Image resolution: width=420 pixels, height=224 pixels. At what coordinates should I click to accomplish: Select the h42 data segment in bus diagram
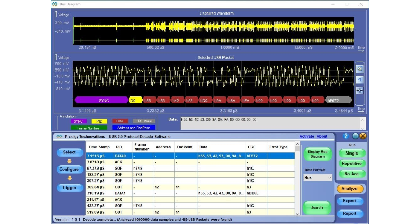click(177, 101)
